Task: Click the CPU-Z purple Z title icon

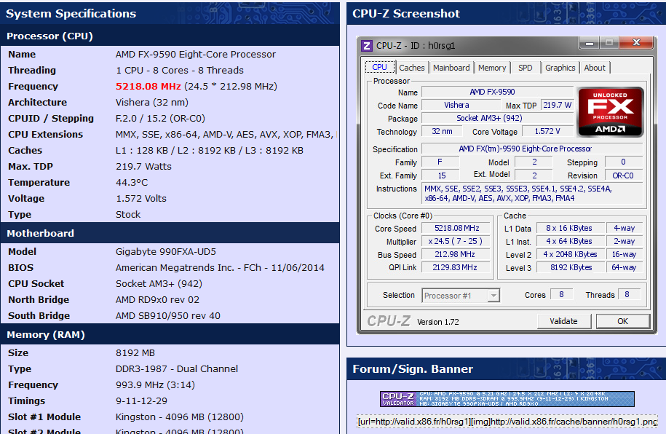Action: pyautogui.click(x=367, y=45)
